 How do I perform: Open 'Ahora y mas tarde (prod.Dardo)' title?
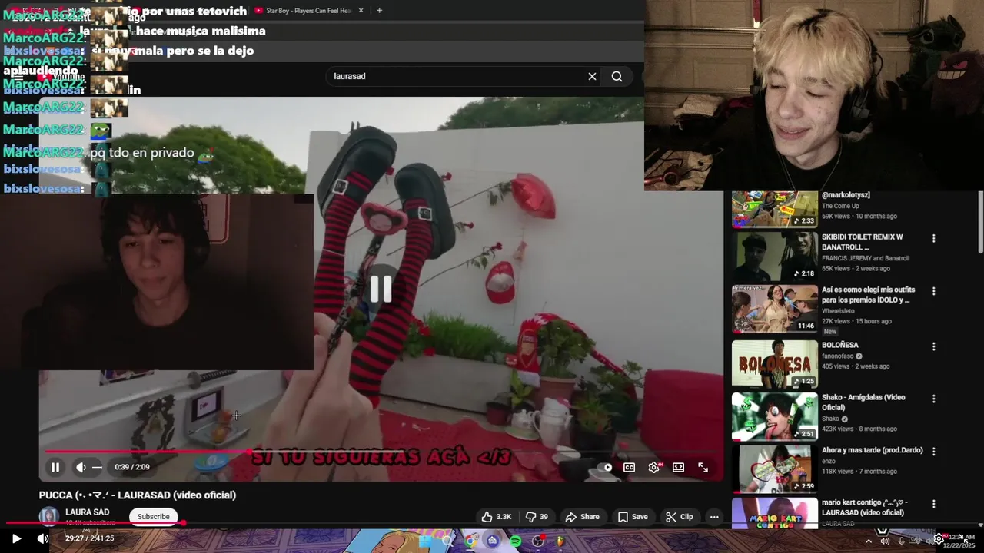[872, 450]
